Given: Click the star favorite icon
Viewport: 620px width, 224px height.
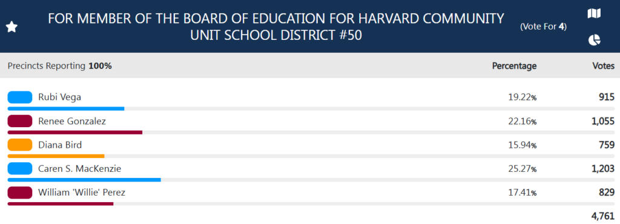Looking at the screenshot, I should [12, 27].
